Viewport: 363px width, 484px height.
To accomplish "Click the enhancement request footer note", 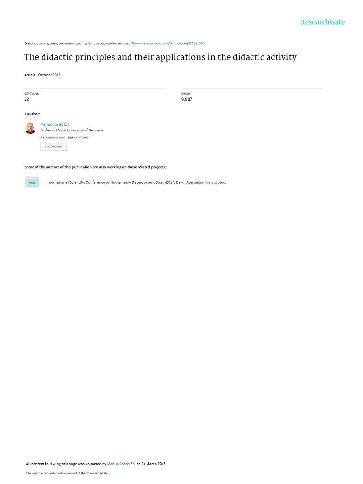I will point(67,473).
